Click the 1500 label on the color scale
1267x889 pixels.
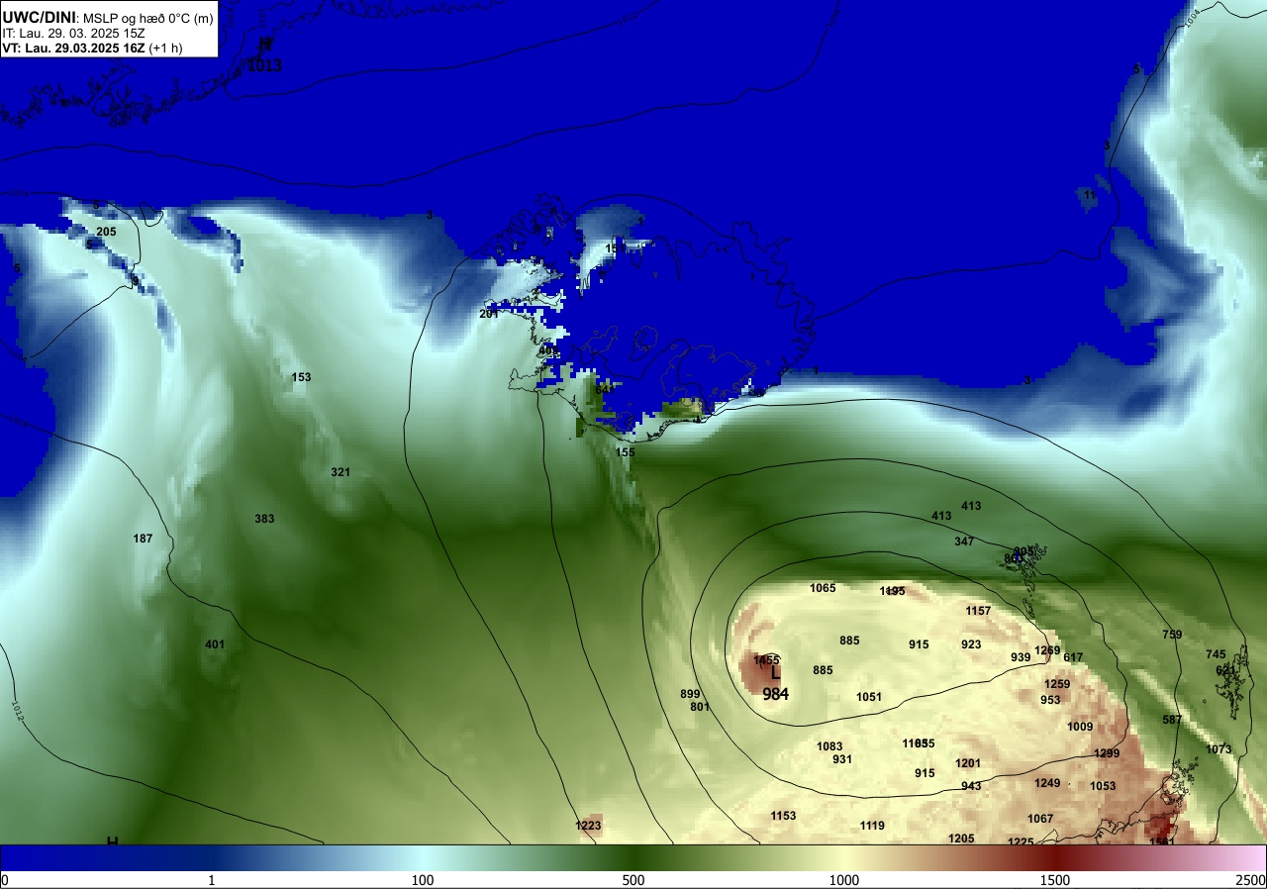[x=1055, y=880]
